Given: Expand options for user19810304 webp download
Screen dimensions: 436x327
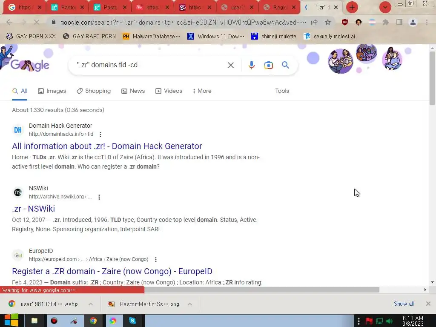Looking at the screenshot, I should pos(91,304).
